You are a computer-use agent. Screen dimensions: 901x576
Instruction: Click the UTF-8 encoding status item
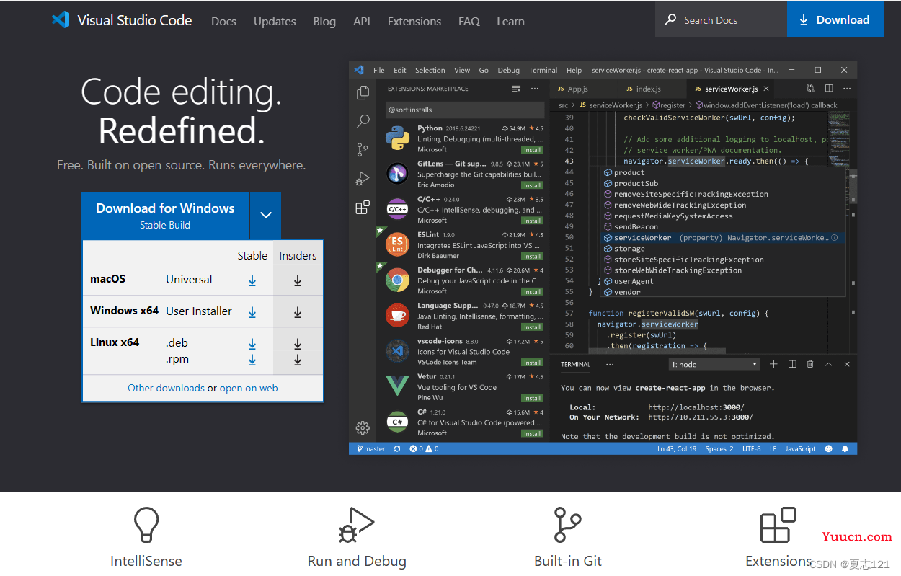[x=751, y=448]
